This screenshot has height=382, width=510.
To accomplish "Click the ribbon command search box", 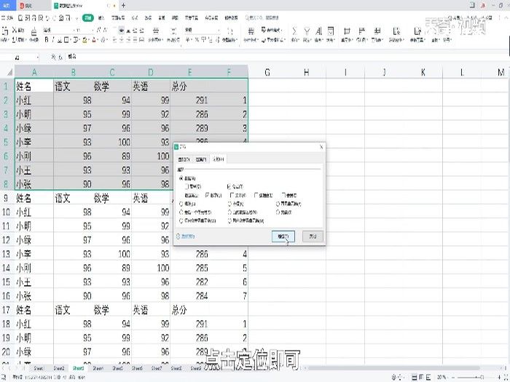I will tap(263, 18).
